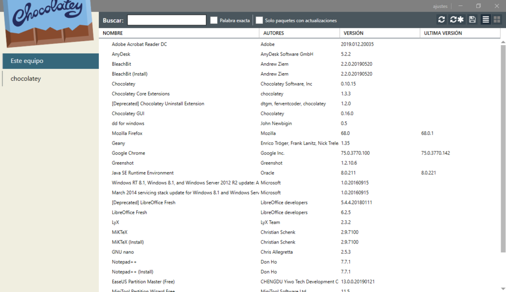Click the vertical scrollbar thumb
Image resolution: width=506 pixels, height=292 pixels.
tap(503, 149)
